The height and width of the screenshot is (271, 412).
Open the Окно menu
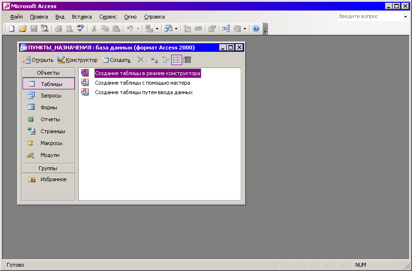130,17
